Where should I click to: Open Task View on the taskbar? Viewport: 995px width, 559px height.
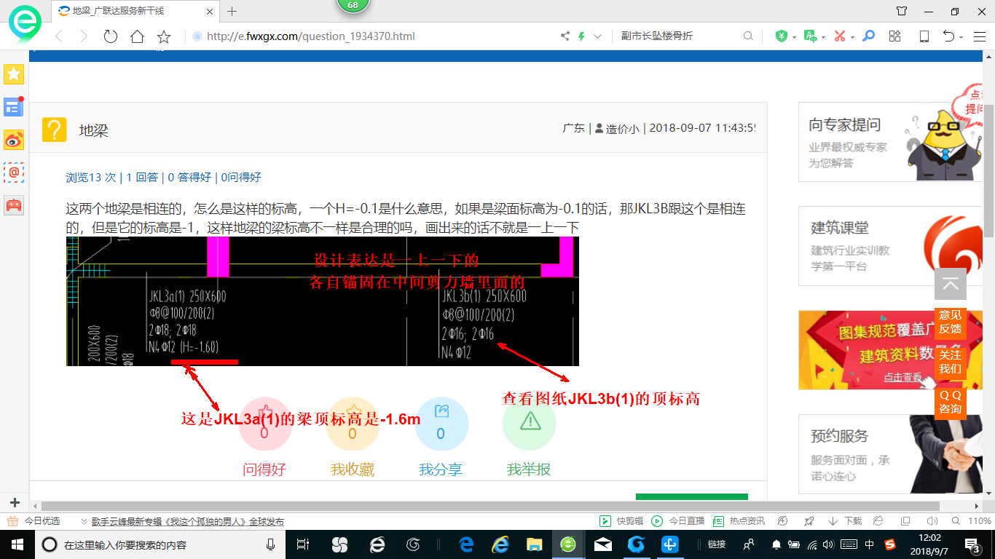304,544
